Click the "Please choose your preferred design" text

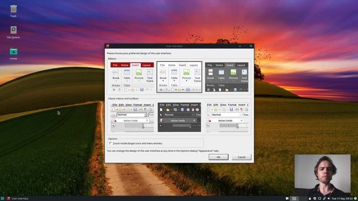click(x=139, y=54)
